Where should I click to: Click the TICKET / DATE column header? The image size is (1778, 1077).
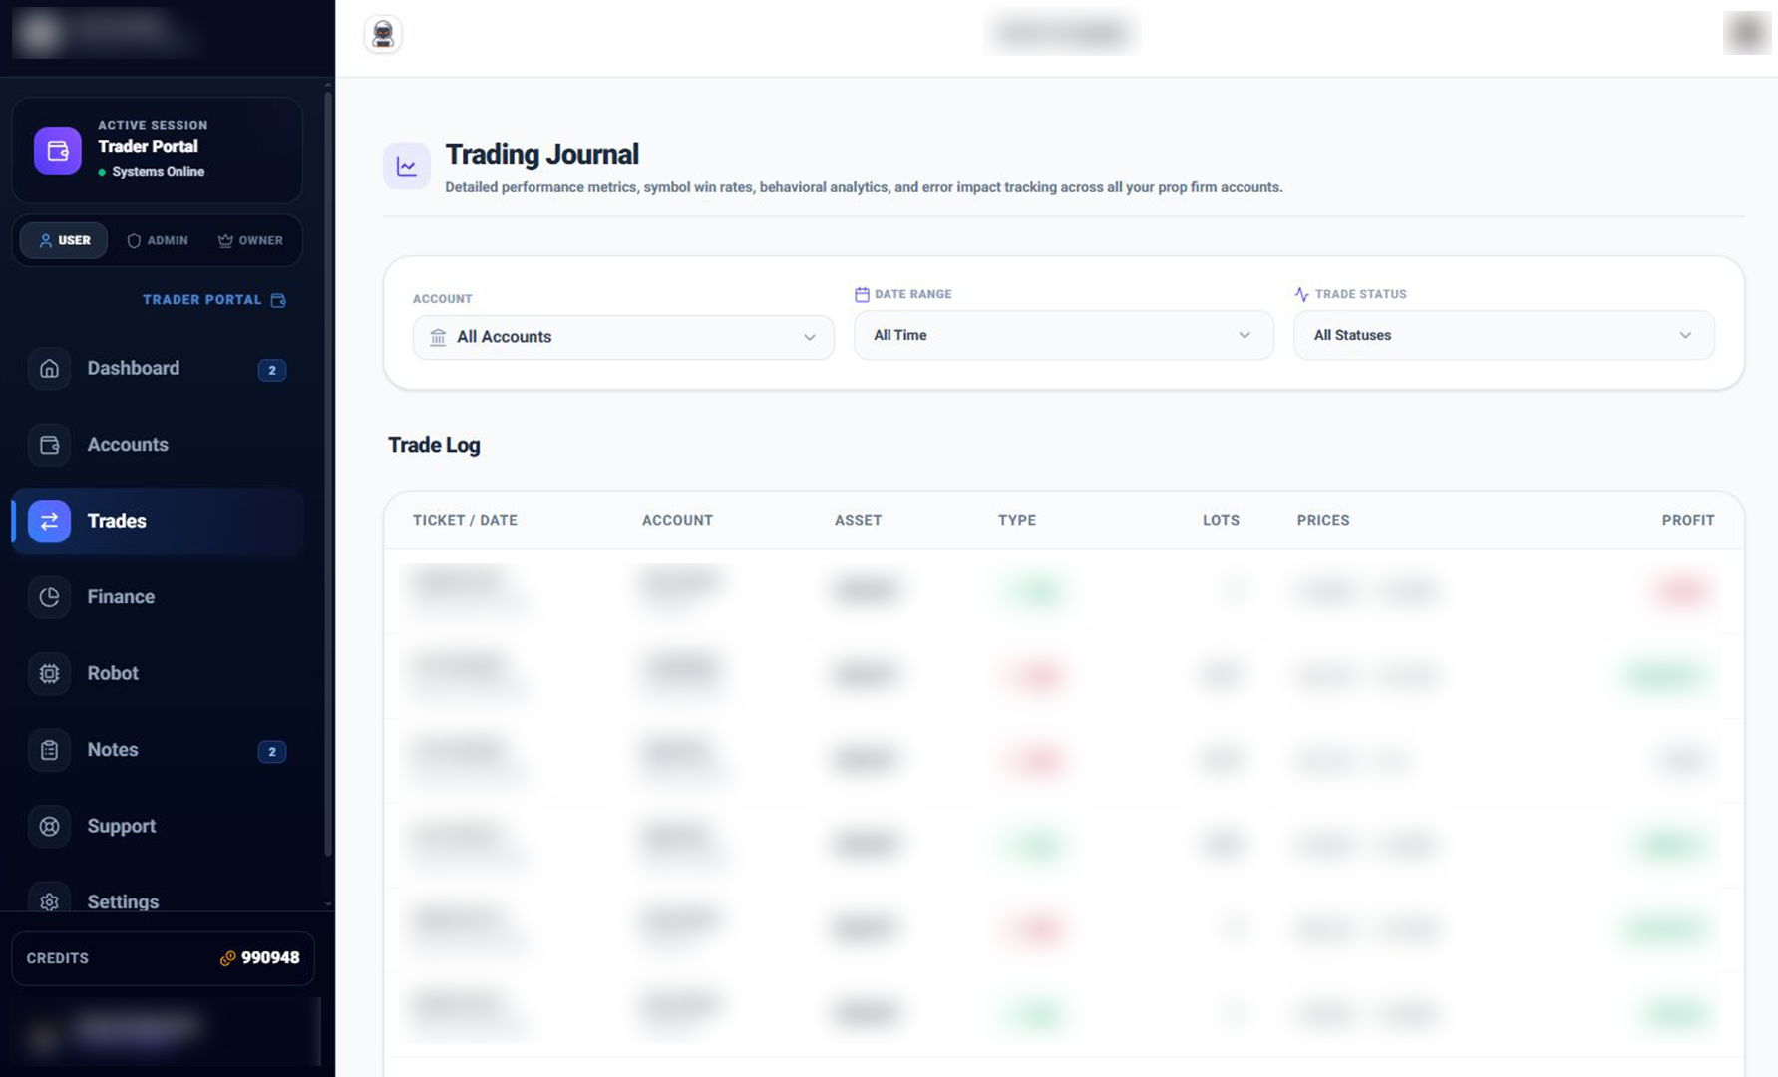(x=465, y=521)
